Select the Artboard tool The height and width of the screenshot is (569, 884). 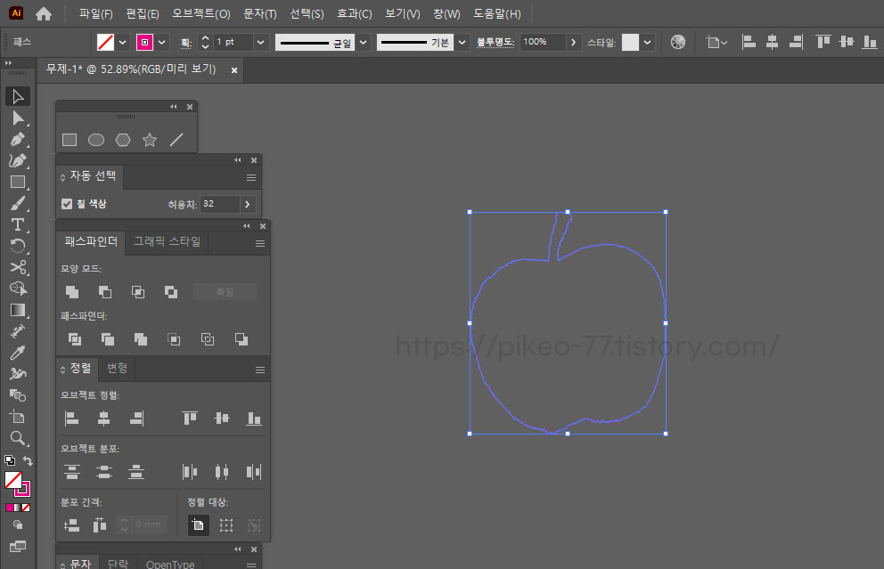[x=18, y=417]
